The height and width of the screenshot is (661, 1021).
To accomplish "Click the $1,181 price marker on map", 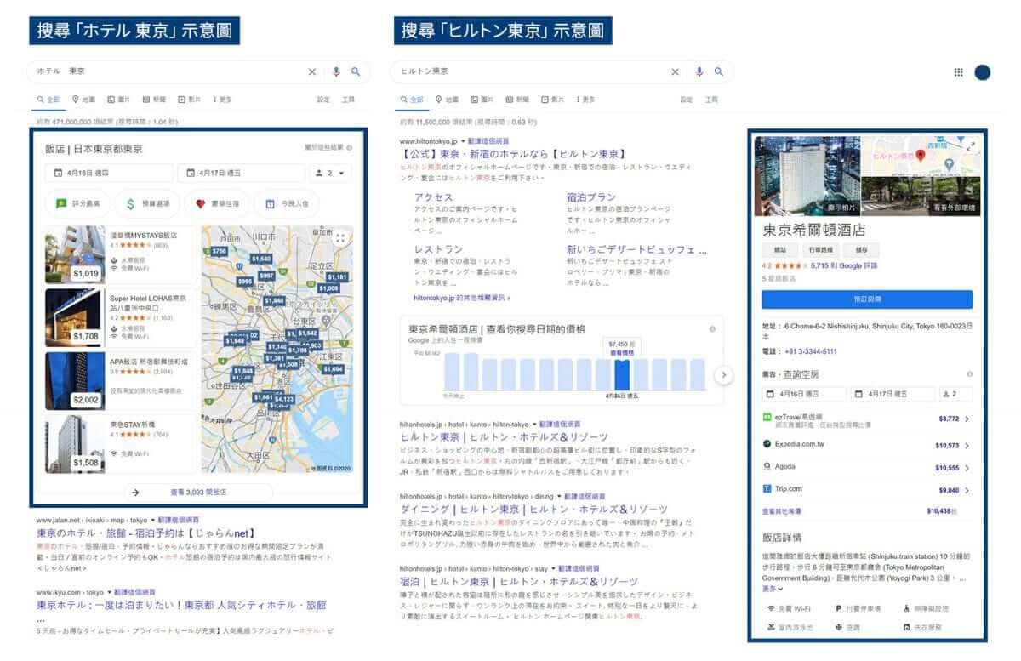I will (337, 277).
